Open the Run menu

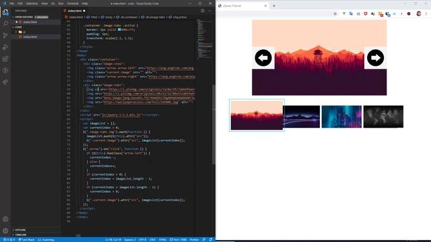click(61, 3)
